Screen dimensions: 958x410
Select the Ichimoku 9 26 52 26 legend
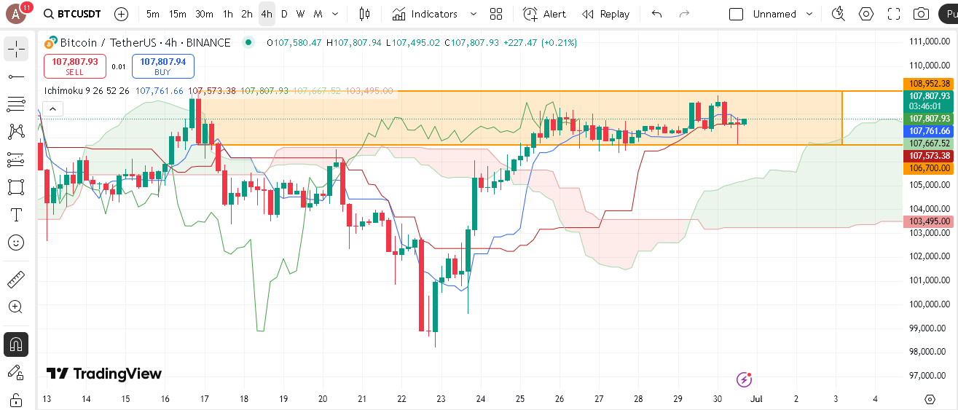tap(87, 91)
